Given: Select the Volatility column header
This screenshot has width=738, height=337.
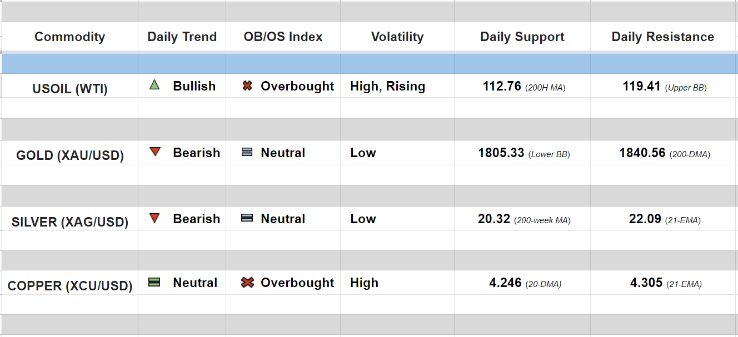Looking at the screenshot, I should point(397,37).
